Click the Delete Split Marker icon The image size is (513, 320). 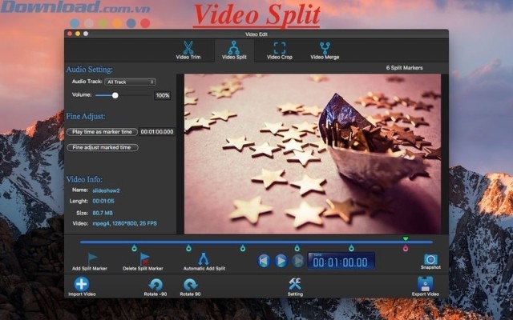(x=144, y=259)
